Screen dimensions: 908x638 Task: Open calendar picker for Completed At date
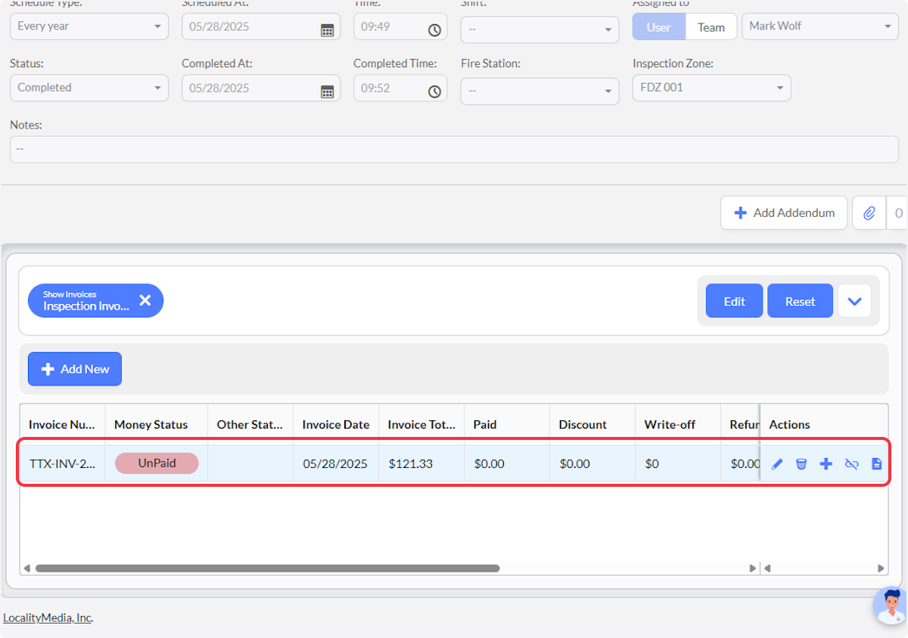tap(327, 91)
